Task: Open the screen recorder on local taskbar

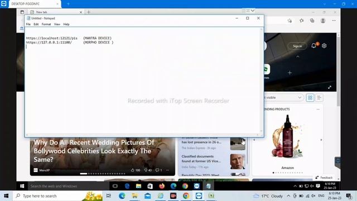Action: 173,196
